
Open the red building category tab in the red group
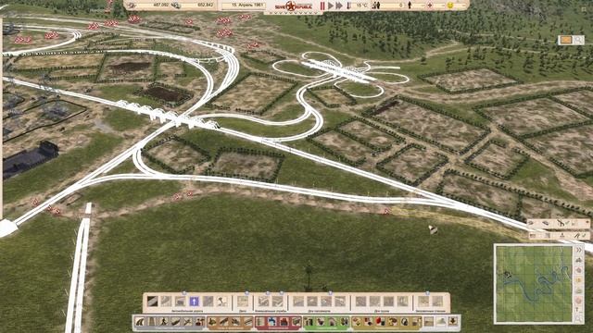[284, 322]
